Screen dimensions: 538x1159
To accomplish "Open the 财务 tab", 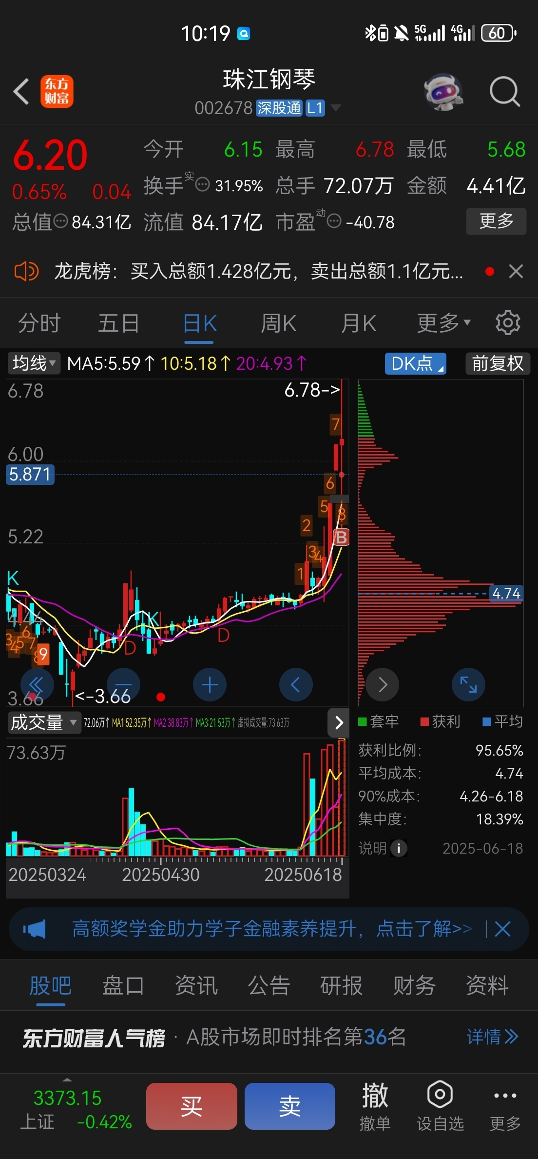I will coord(414,985).
